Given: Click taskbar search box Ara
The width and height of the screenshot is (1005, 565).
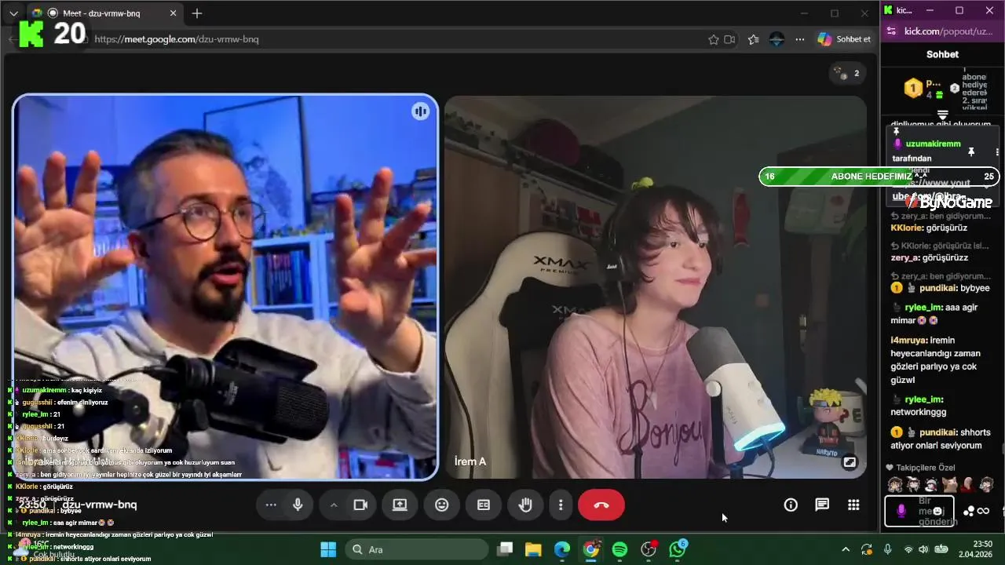Looking at the screenshot, I should pos(417,549).
